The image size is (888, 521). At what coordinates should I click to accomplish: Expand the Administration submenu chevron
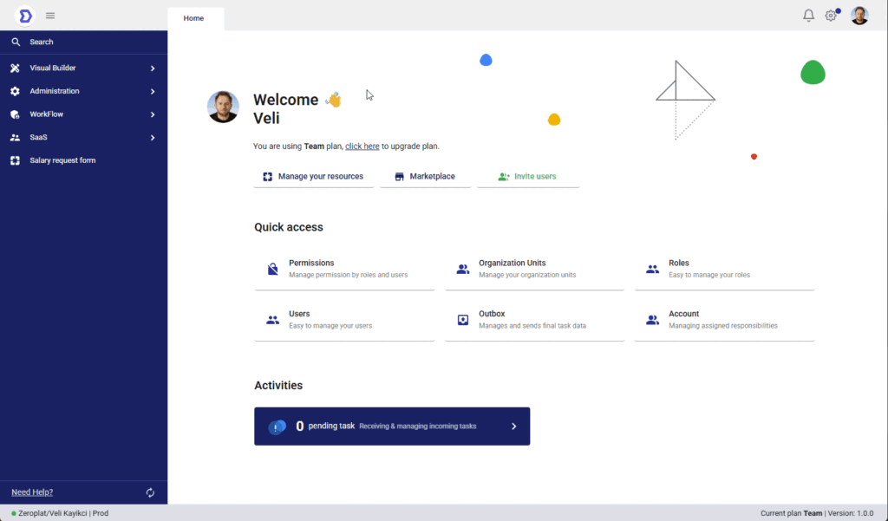click(x=153, y=91)
